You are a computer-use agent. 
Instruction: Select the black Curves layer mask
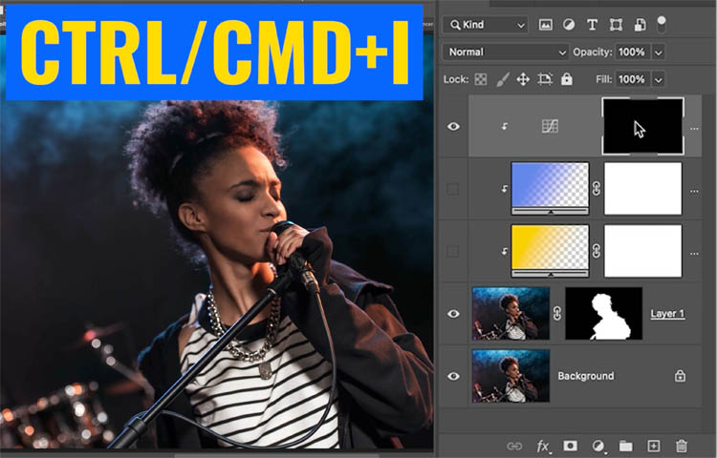643,126
